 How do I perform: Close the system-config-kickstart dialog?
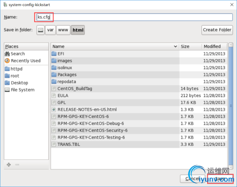(232, 5)
